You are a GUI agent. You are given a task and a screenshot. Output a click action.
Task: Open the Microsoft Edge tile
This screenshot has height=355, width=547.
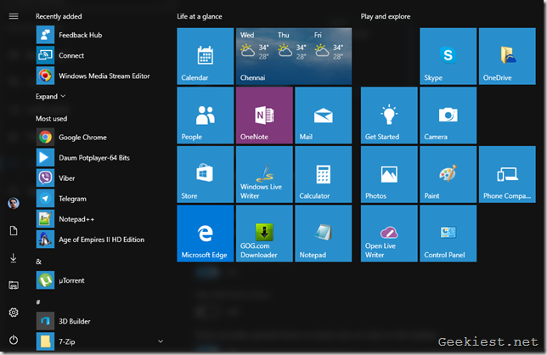[x=205, y=233]
